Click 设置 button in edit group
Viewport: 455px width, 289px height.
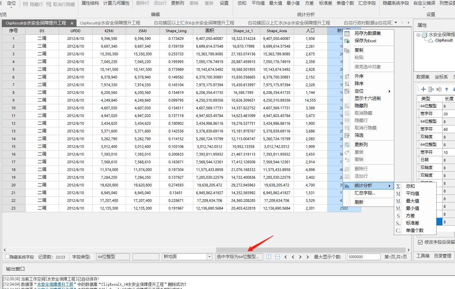224,3
